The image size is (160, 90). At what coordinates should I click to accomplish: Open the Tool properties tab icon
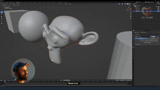pos(133,33)
